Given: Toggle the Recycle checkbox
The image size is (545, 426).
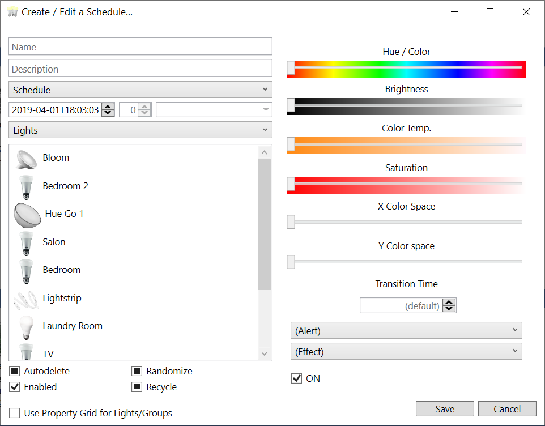Looking at the screenshot, I should pyautogui.click(x=137, y=387).
